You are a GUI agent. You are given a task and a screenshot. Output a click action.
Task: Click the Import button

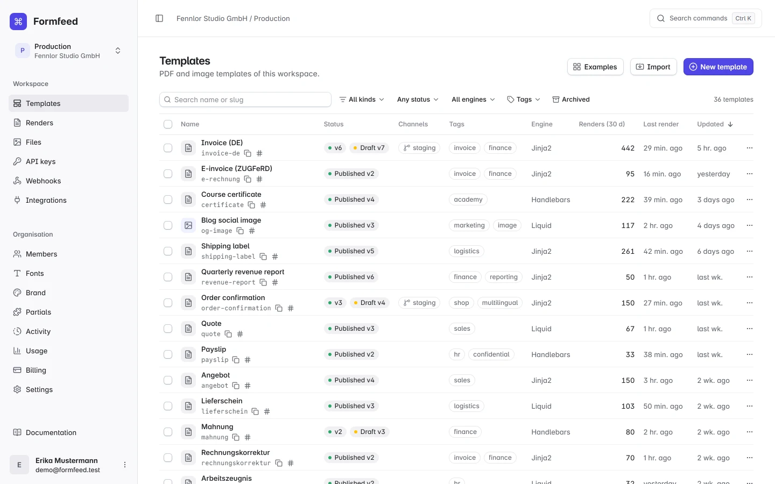click(653, 67)
